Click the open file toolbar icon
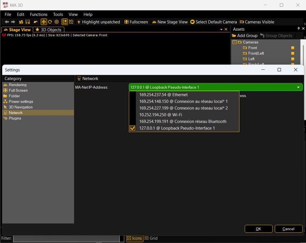 point(21,22)
